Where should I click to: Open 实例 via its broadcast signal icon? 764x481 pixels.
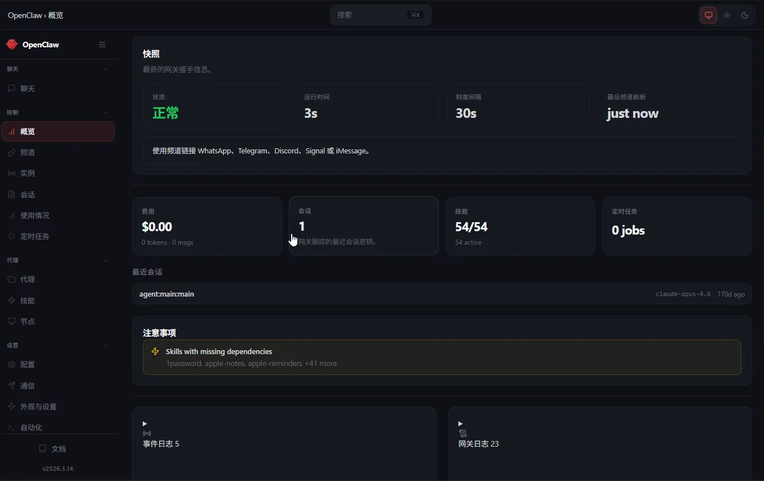(11, 173)
